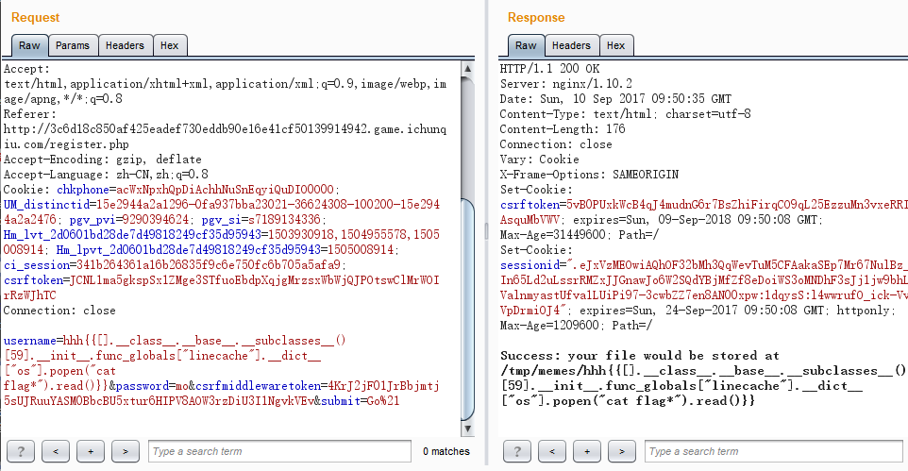Focus the Response search term field
Viewport: 908px width, 471px height.
pos(774,451)
